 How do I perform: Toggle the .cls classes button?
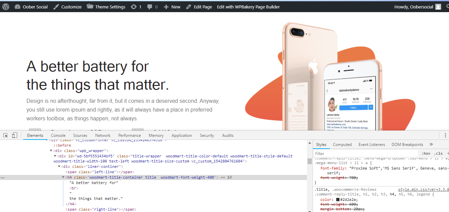click(x=438, y=153)
